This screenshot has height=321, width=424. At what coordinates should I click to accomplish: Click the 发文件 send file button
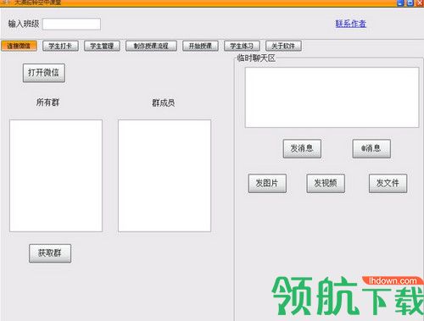(x=388, y=184)
